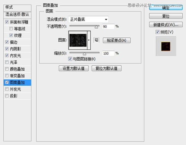
Task: Enable the 渐变叠加 checkbox
Action: [x=7, y=76]
